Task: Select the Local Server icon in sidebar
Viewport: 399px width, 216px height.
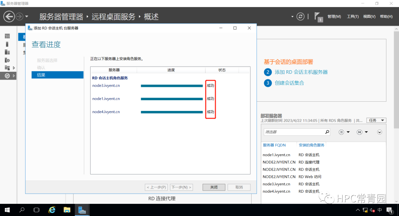Action: [7, 44]
